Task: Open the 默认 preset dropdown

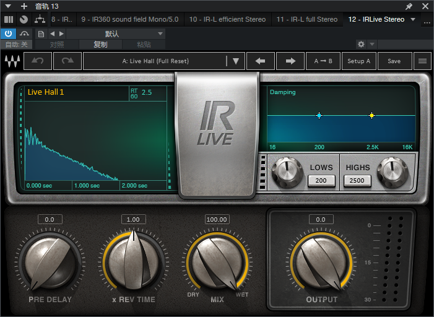Action: [x=116, y=34]
